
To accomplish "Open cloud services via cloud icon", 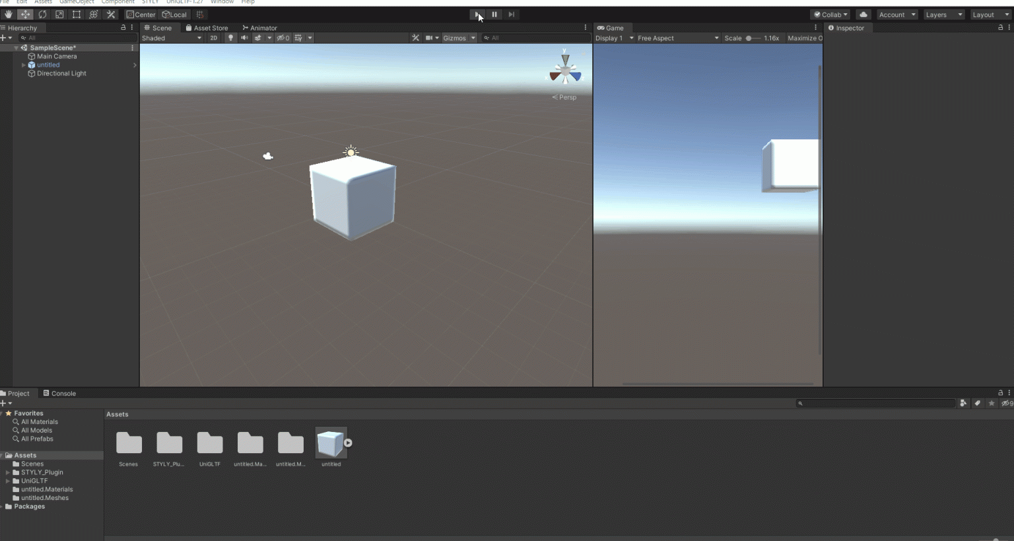I will pyautogui.click(x=863, y=15).
